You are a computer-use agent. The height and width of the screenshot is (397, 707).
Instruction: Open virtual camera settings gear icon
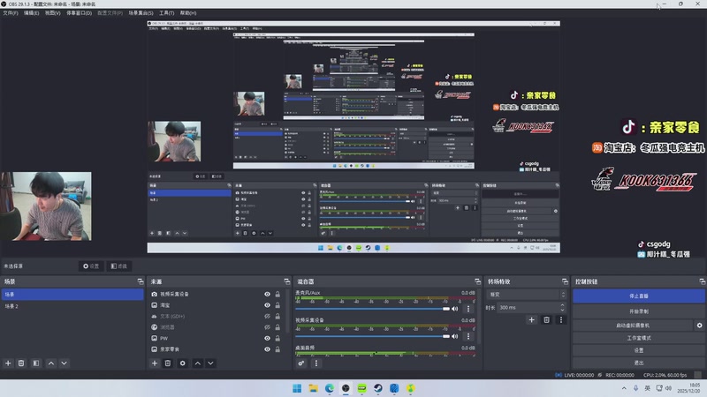coord(699,325)
